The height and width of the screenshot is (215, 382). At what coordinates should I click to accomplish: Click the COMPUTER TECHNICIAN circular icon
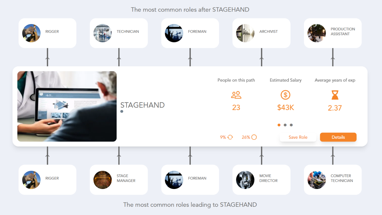pyautogui.click(x=316, y=179)
